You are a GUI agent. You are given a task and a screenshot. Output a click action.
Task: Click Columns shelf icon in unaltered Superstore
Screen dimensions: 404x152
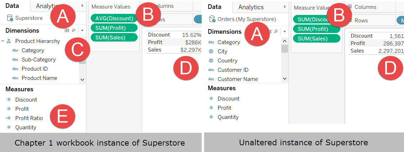(x=349, y=7)
